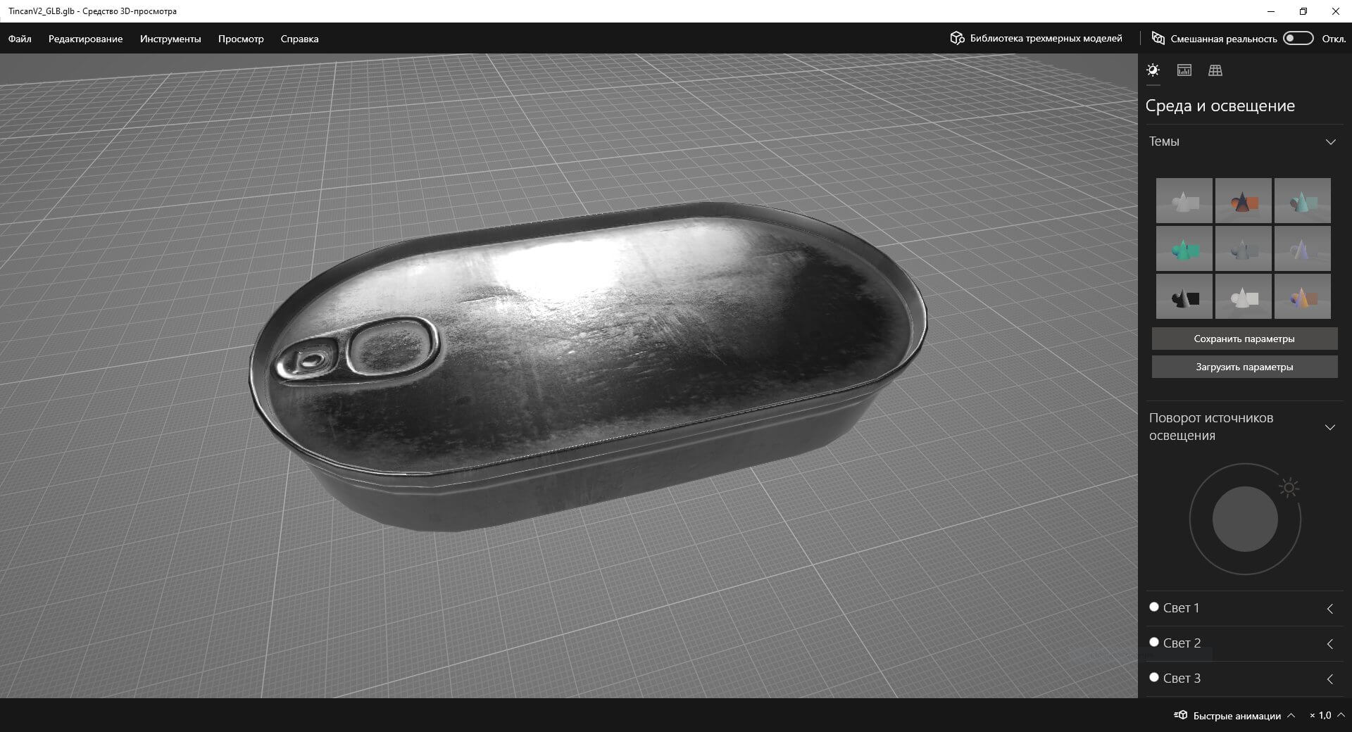Open the Просмотр menu
The width and height of the screenshot is (1352, 732).
click(x=241, y=39)
